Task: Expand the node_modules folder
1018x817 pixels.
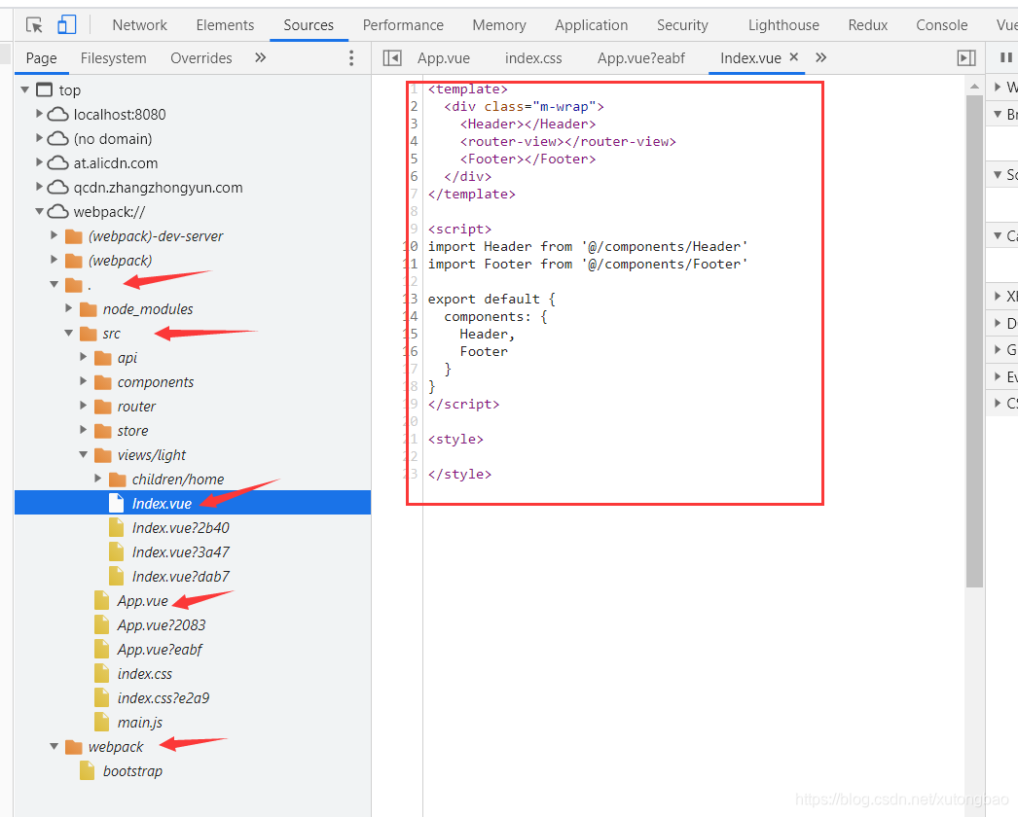Action: [68, 308]
